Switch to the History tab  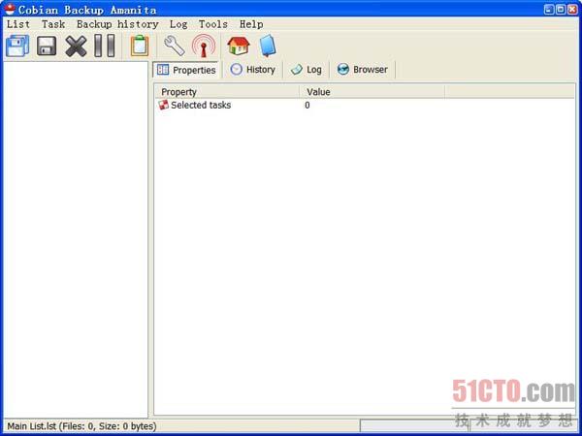(x=253, y=70)
